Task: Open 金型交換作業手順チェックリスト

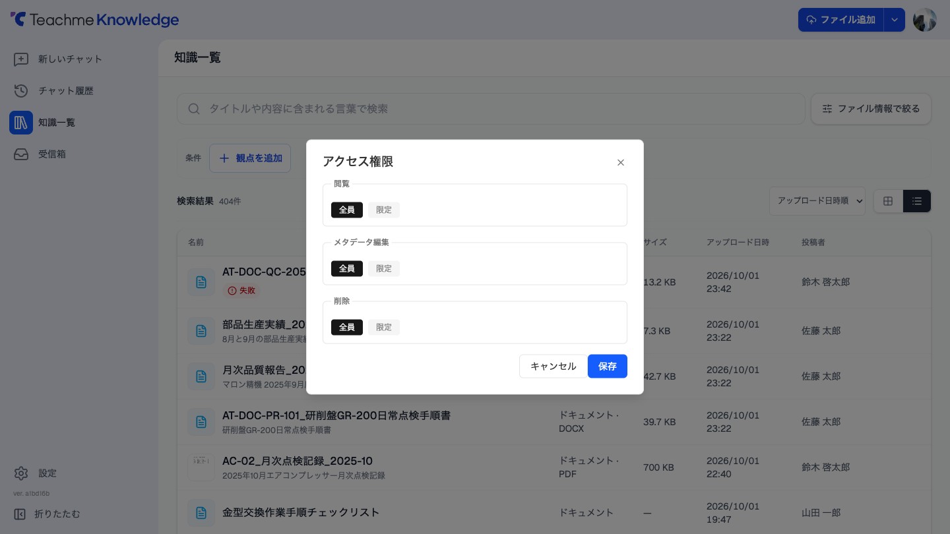Action: (301, 512)
